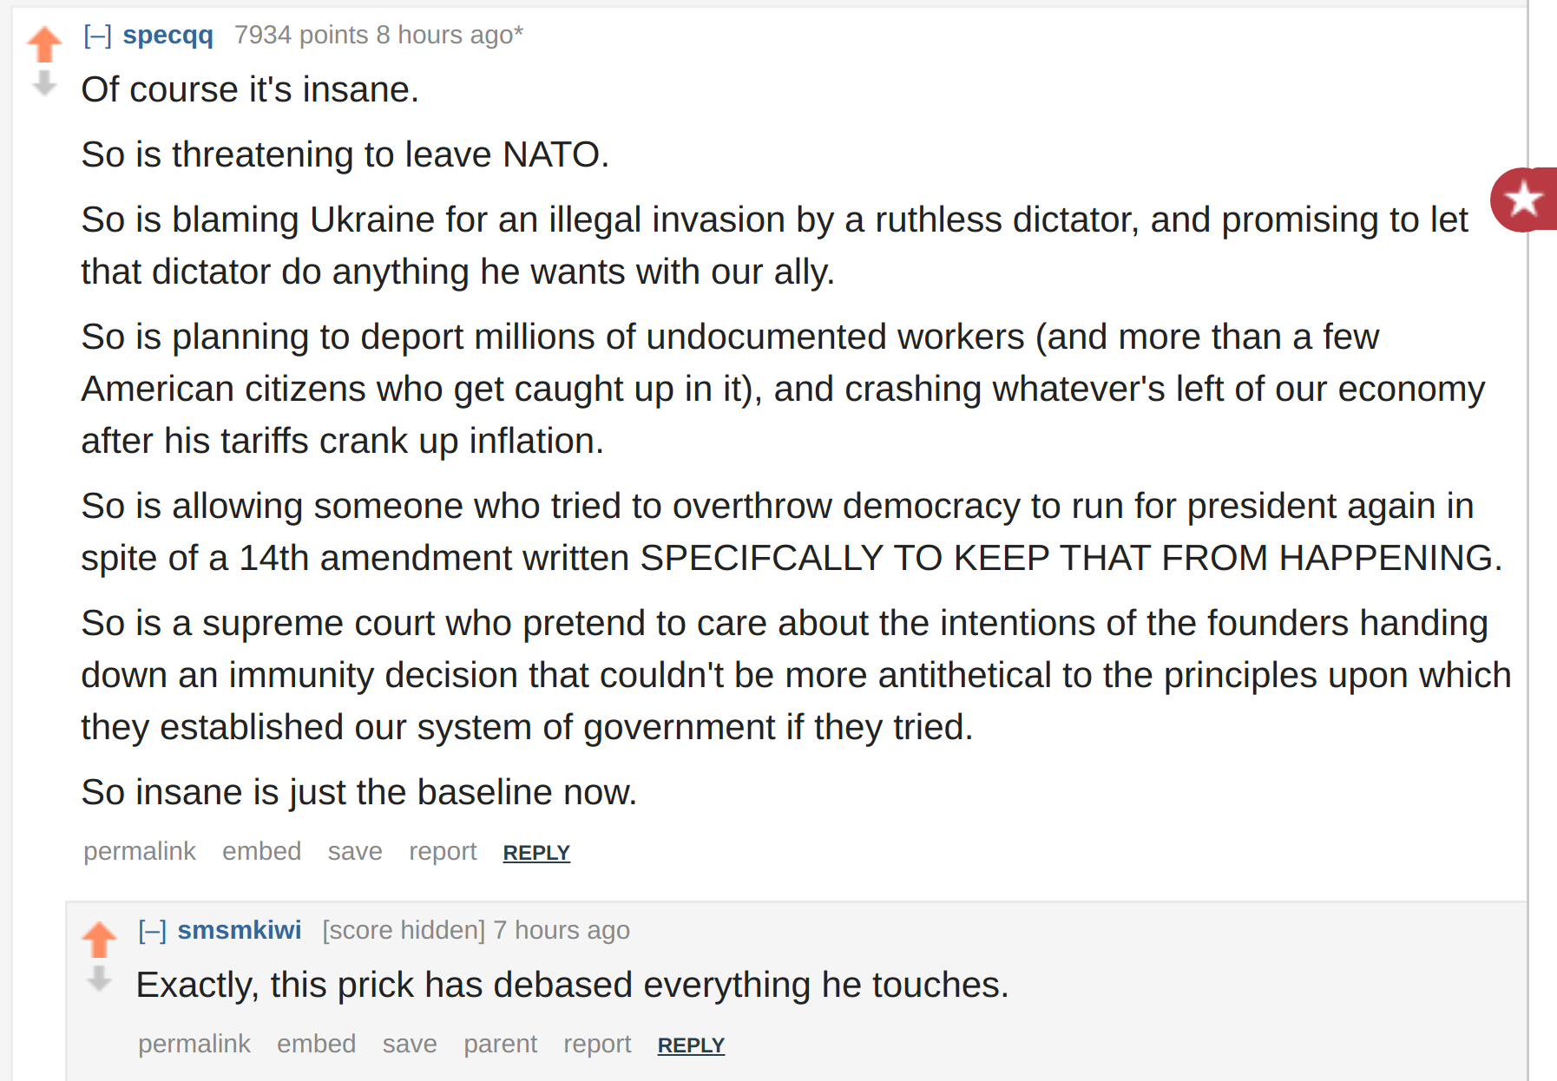Open permalink for smsmkiwi's reply
Screen dimensions: 1557x1081
pos(194,1044)
